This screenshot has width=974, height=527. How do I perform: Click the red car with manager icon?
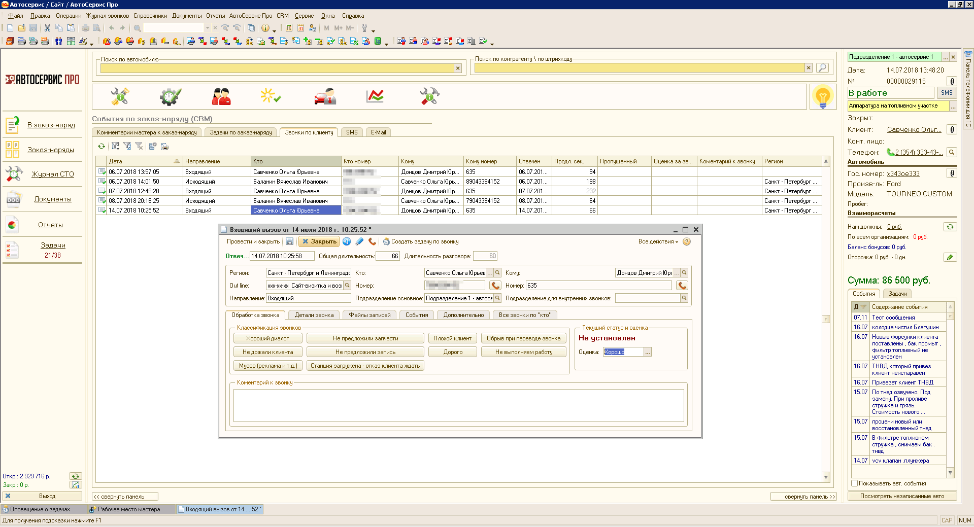click(325, 96)
